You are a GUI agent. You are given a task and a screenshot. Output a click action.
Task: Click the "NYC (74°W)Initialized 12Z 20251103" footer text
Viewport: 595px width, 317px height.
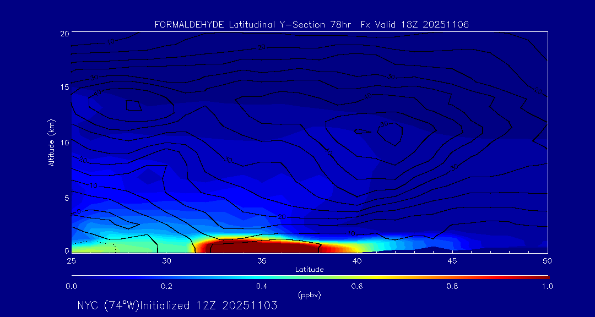pyautogui.click(x=177, y=305)
